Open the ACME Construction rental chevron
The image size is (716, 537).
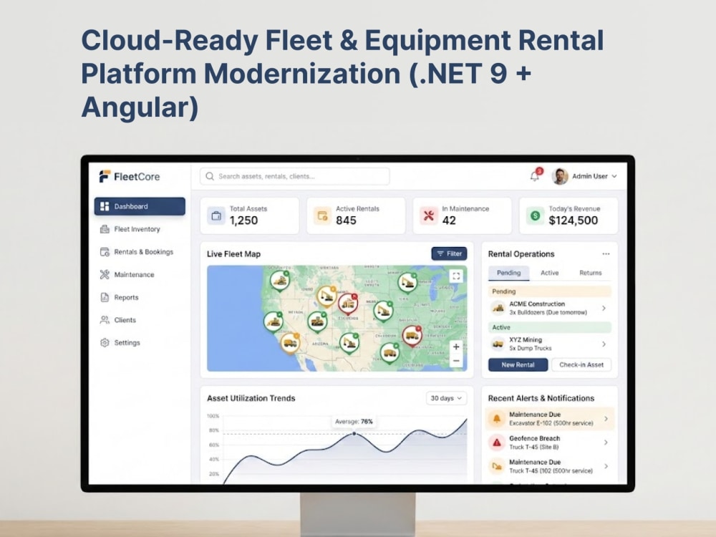click(x=604, y=308)
